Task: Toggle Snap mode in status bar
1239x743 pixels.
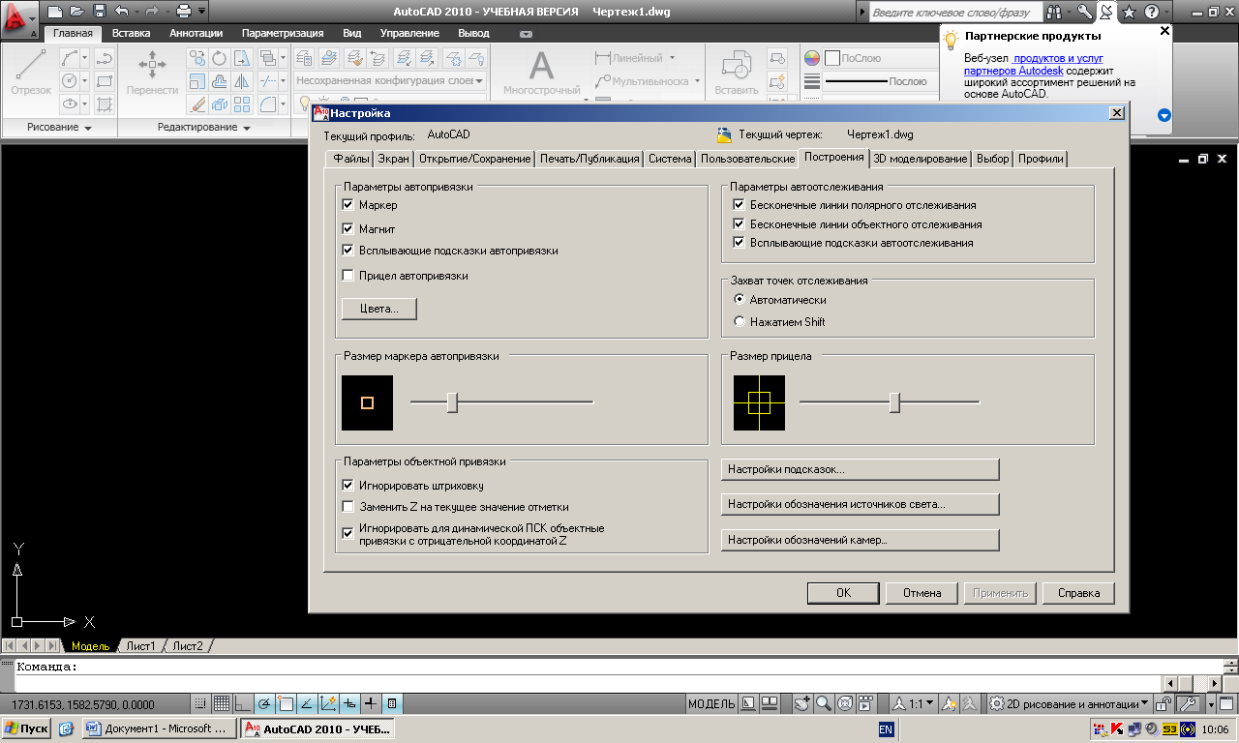Action: click(x=200, y=703)
